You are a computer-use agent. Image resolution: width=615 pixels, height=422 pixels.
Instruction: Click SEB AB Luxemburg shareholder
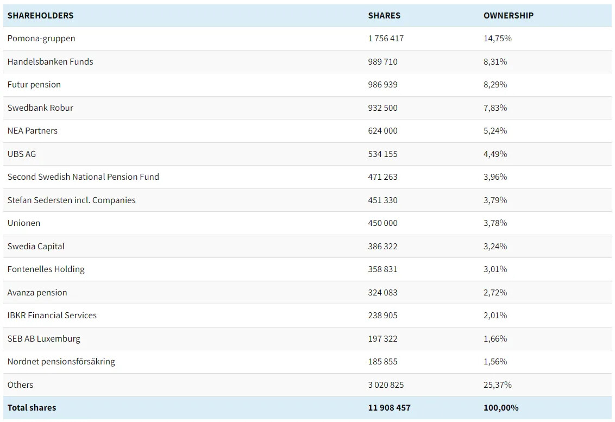tap(44, 339)
